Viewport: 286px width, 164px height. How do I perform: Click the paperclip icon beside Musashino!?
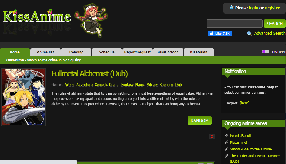click(x=226, y=142)
